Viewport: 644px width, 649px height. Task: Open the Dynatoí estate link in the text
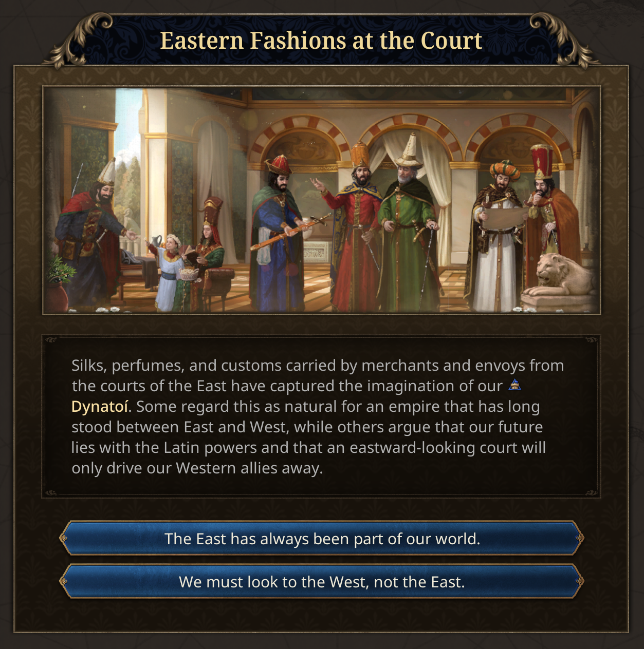[x=100, y=406]
